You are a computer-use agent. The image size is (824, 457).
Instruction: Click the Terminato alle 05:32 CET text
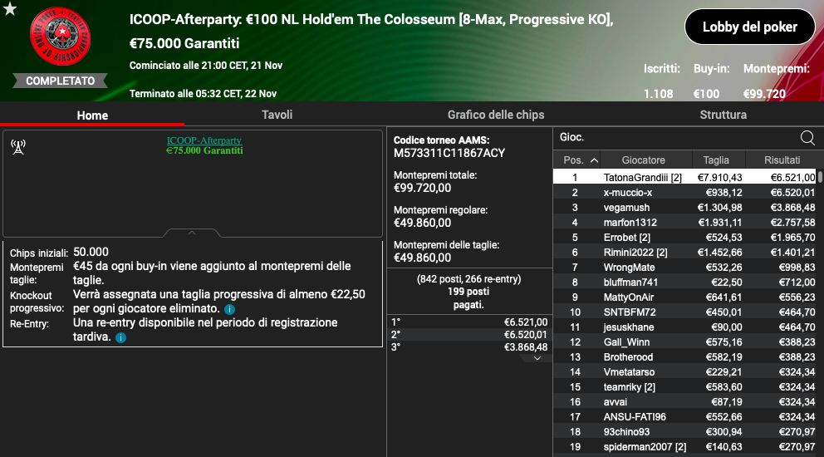pyautogui.click(x=203, y=94)
